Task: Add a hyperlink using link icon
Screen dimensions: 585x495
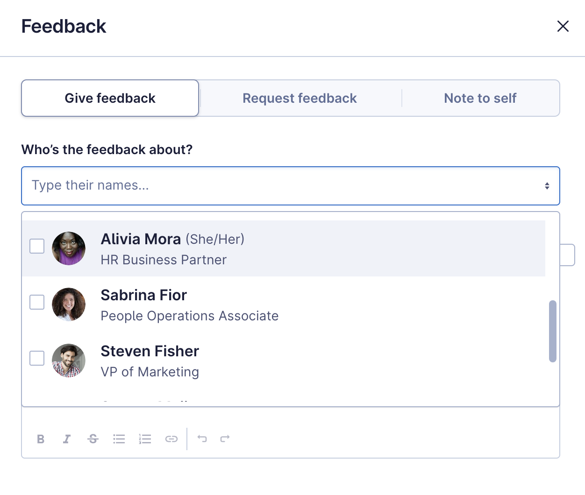Action: 171,439
